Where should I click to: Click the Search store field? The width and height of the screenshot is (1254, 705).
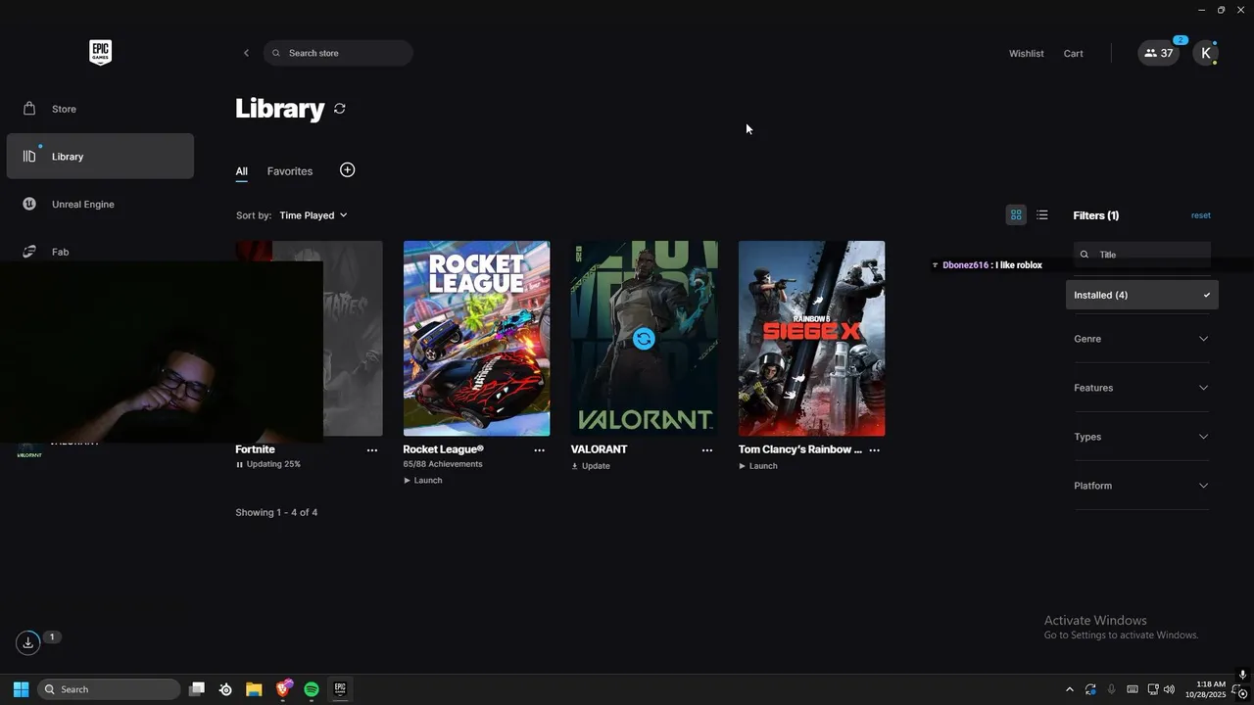[338, 53]
